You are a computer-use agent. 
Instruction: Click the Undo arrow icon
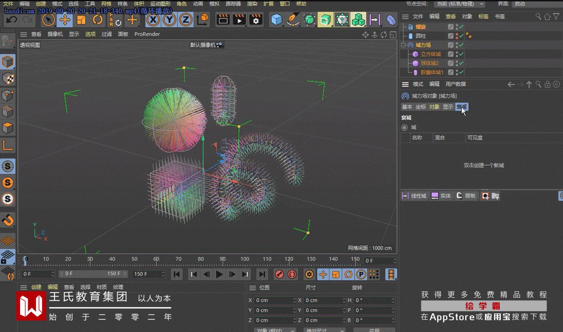(11, 20)
